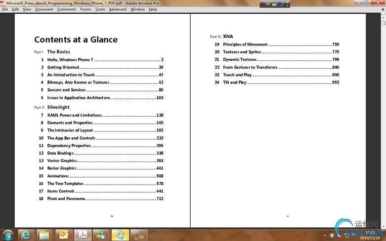
Task: Click the vertical scrollbar thumb
Action: pos(384,23)
